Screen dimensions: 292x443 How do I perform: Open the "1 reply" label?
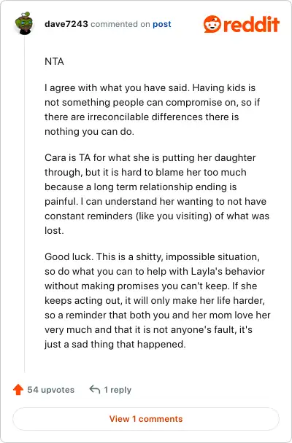[118, 390]
